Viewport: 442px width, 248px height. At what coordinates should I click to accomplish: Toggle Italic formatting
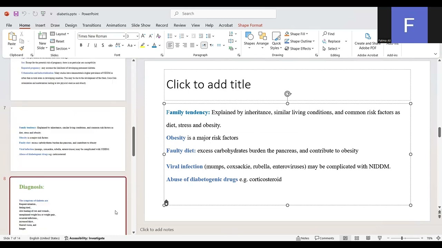coord(88,45)
